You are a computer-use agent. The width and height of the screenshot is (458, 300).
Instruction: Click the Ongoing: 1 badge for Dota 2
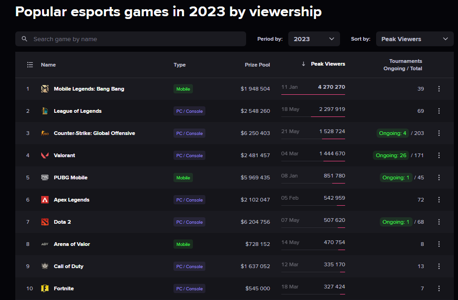point(396,222)
